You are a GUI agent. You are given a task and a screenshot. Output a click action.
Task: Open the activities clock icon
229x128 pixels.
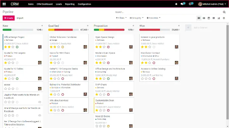tap(190, 4)
